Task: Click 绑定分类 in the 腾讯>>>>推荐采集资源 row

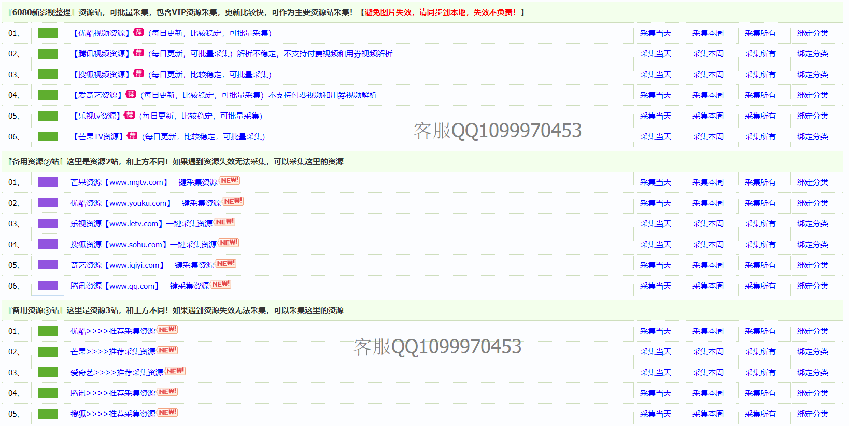Action: 813,393
